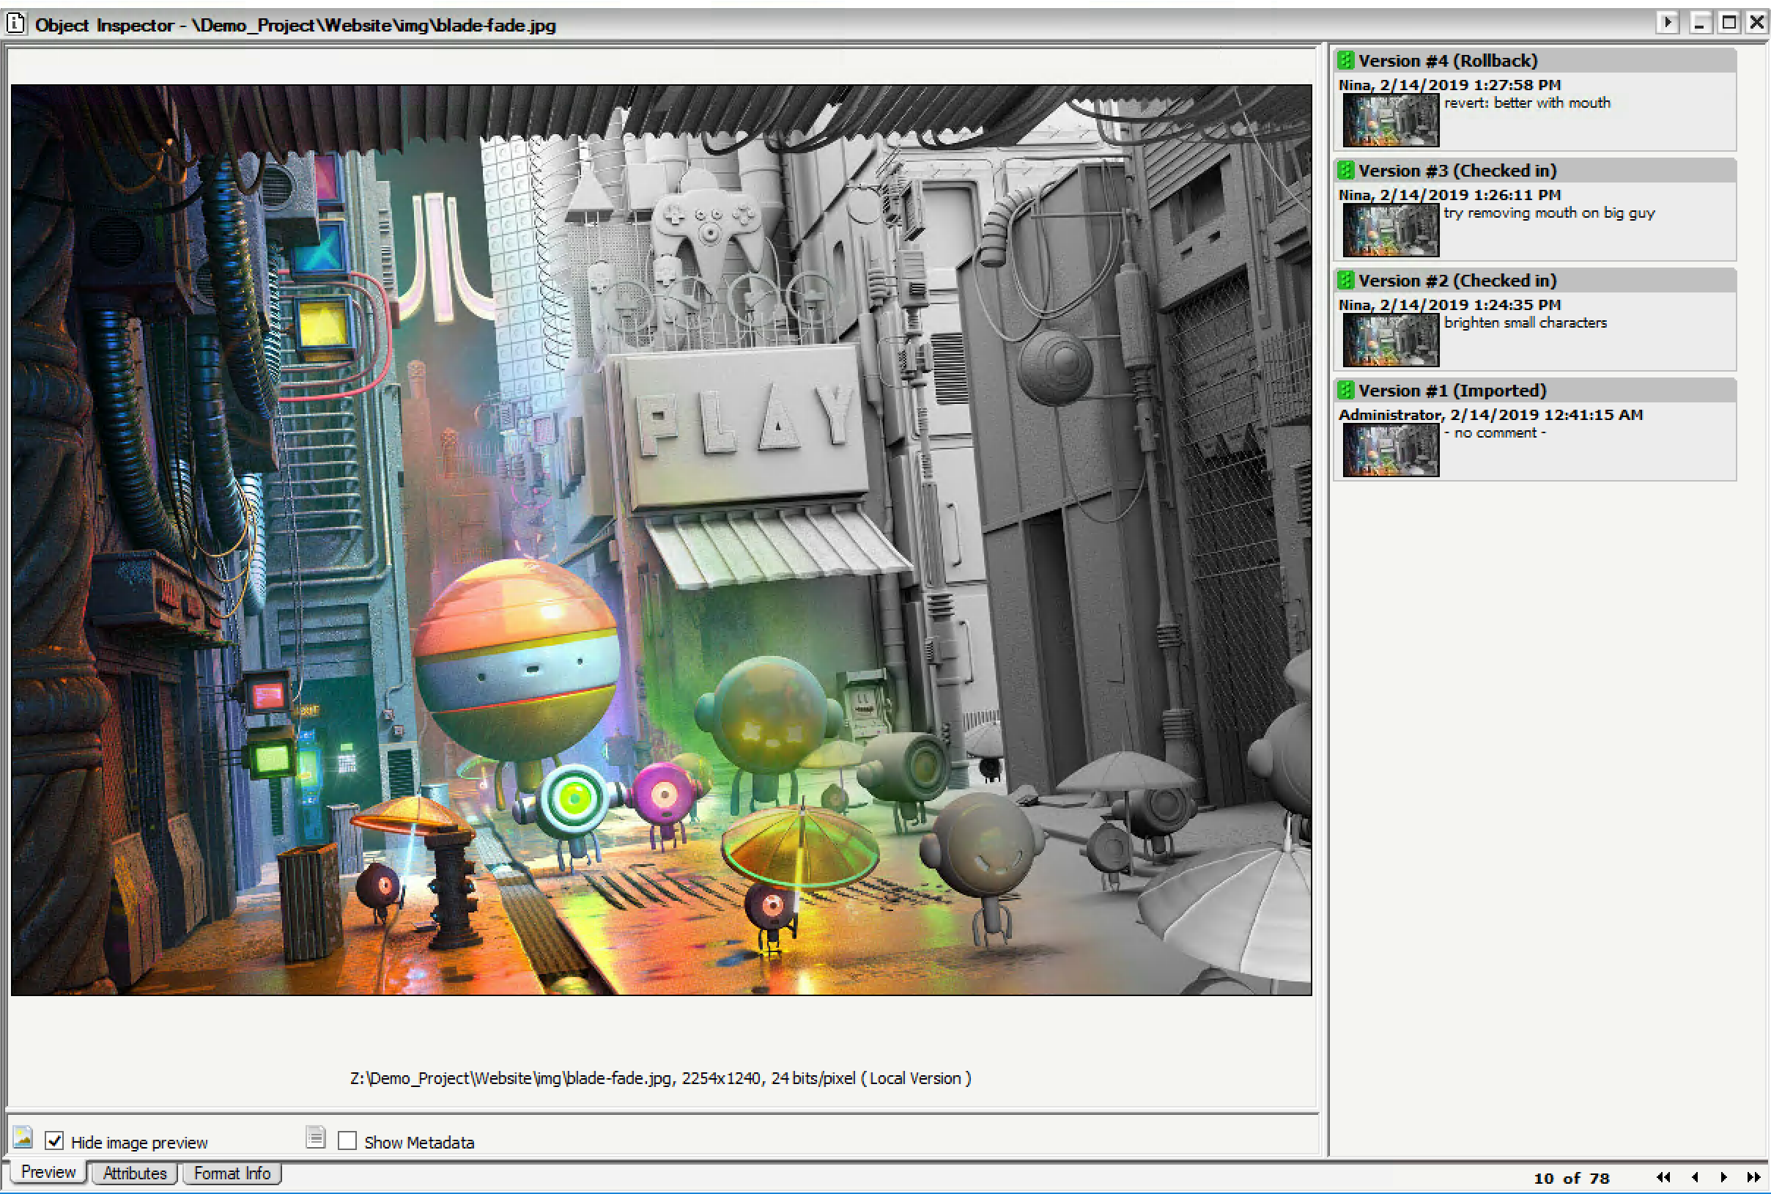Image resolution: width=1771 pixels, height=1194 pixels.
Task: Click the green Version #4 Rollback icon
Action: coord(1345,60)
